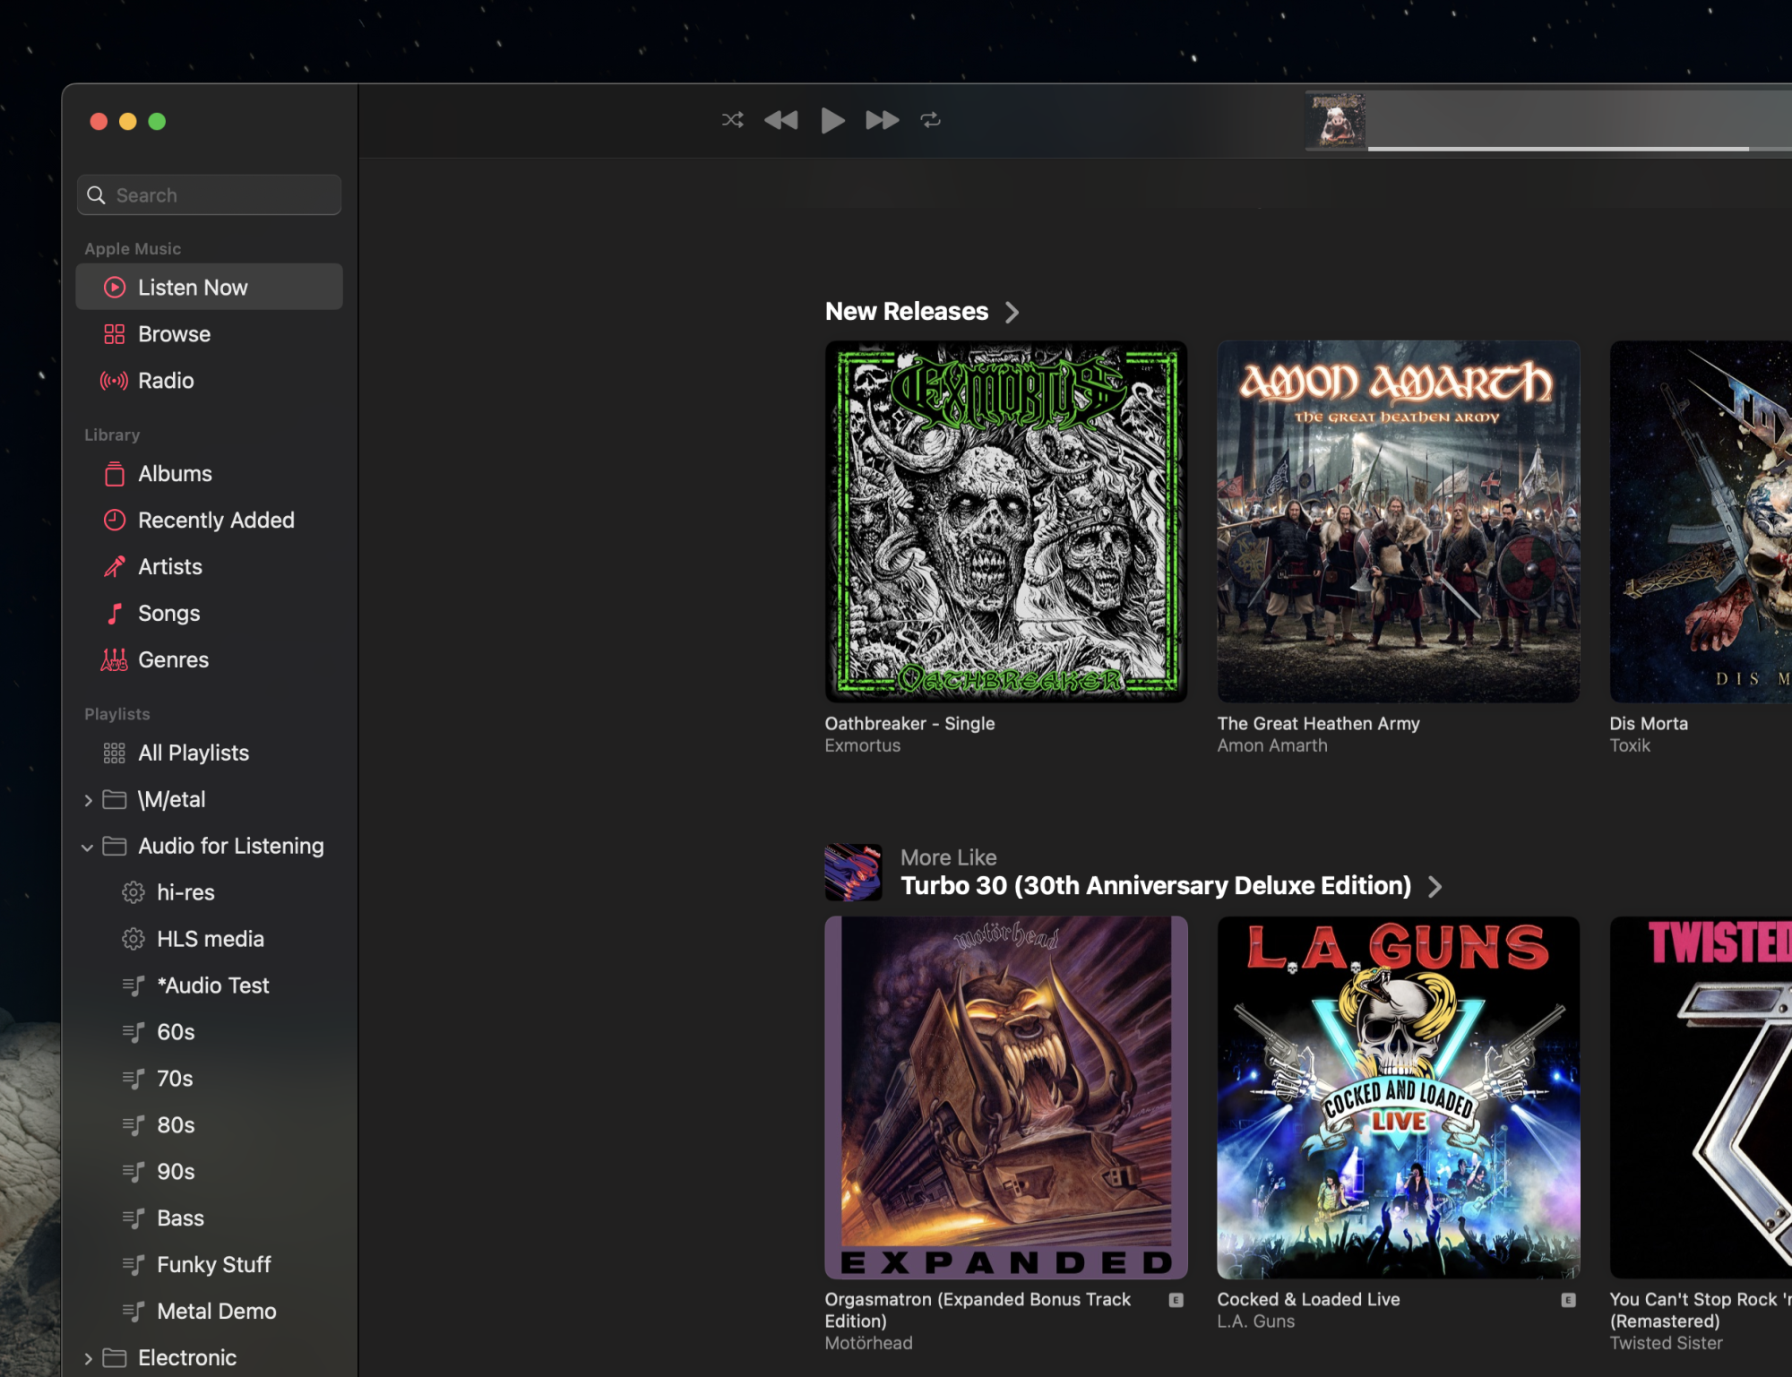Open Turbo 30 Anniversary Deluxe Edition link
This screenshot has height=1377, width=1792.
1156,886
